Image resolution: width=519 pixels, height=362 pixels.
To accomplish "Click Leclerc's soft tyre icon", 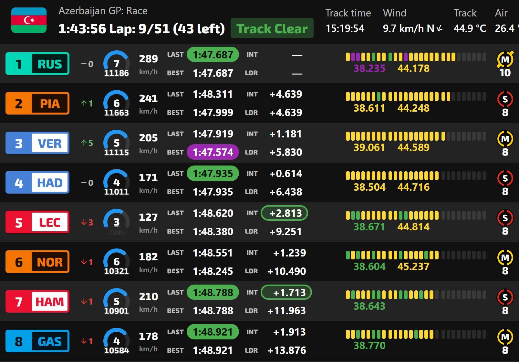I will pyautogui.click(x=505, y=218).
